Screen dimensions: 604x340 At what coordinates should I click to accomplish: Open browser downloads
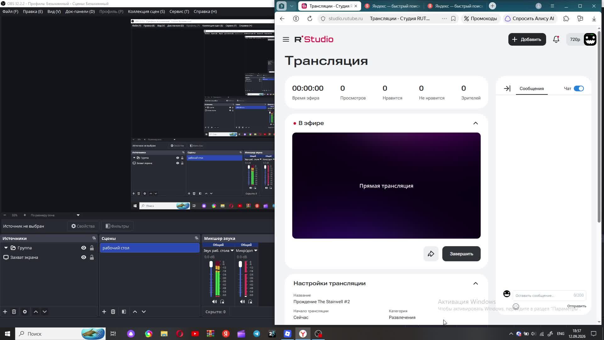594,19
